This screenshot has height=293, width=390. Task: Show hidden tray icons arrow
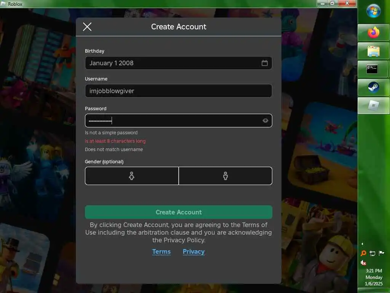coord(362,244)
